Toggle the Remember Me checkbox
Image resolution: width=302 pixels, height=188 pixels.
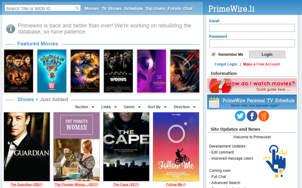213,54
